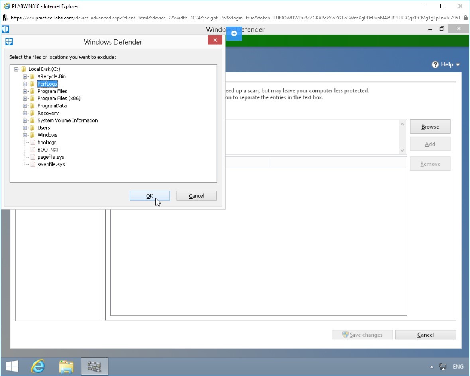Click the $Recycle.Bin folder icon

[x=32, y=76]
